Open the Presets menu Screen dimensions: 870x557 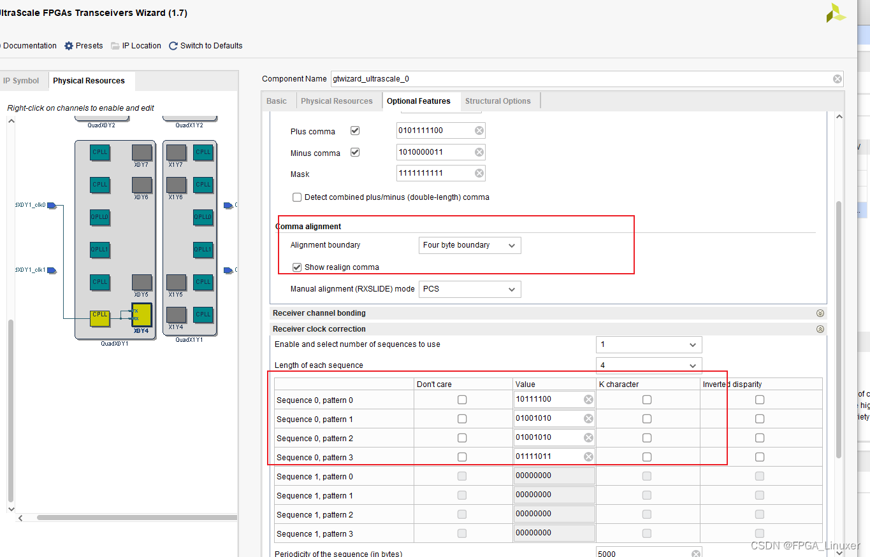[x=83, y=46]
